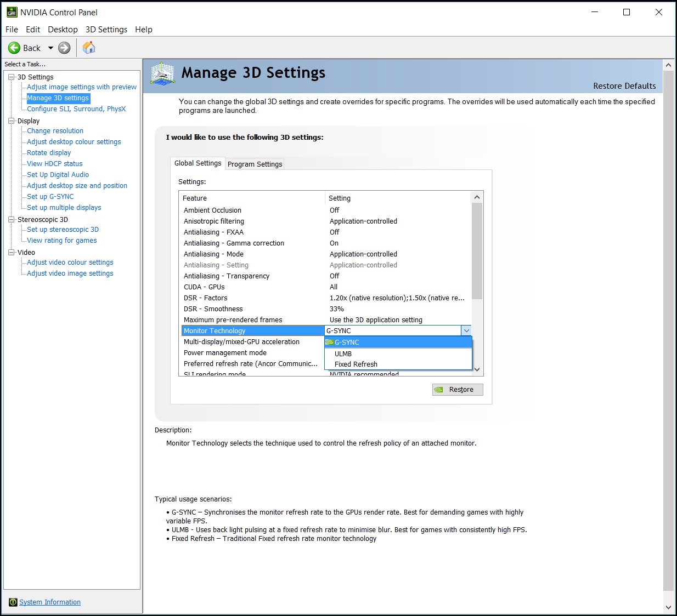This screenshot has width=677, height=616.
Task: Select the DSR - Factors row
Action: coord(325,298)
